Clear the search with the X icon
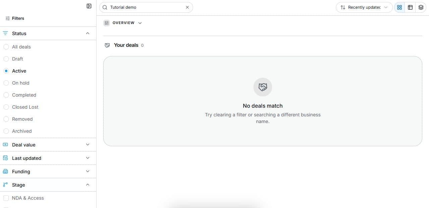429x208 pixels. click(187, 7)
